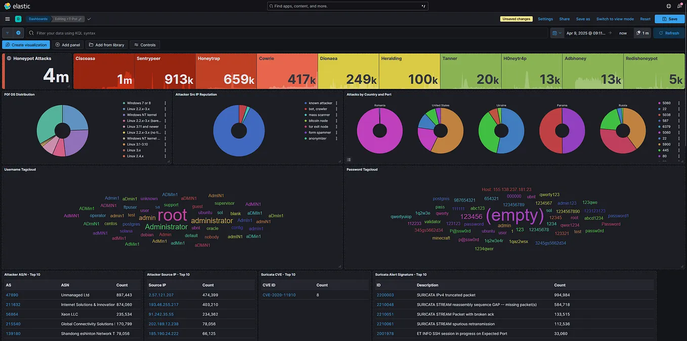This screenshot has height=341, width=687.
Task: Click the checkmark icon next to the breadcrumb
Action: click(x=89, y=18)
